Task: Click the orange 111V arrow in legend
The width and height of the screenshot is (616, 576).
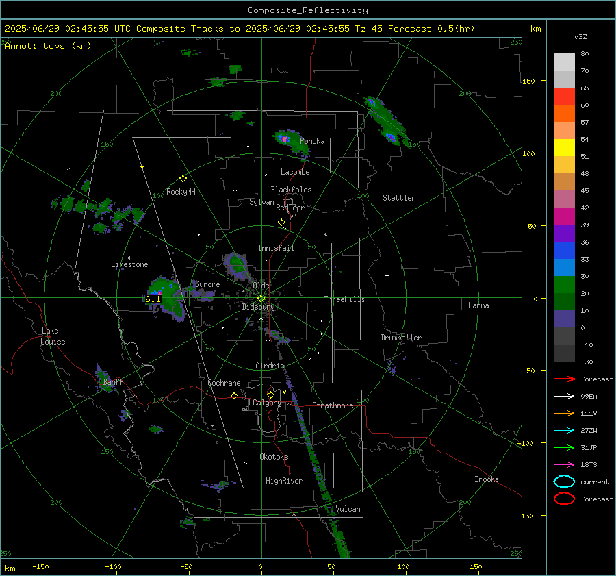Action: [x=564, y=413]
